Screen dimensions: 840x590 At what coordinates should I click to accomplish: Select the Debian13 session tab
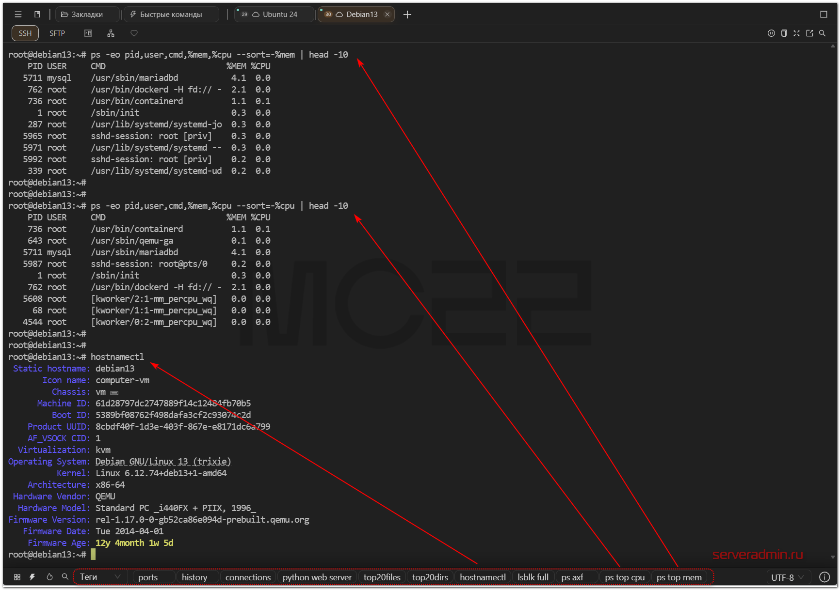coord(356,15)
